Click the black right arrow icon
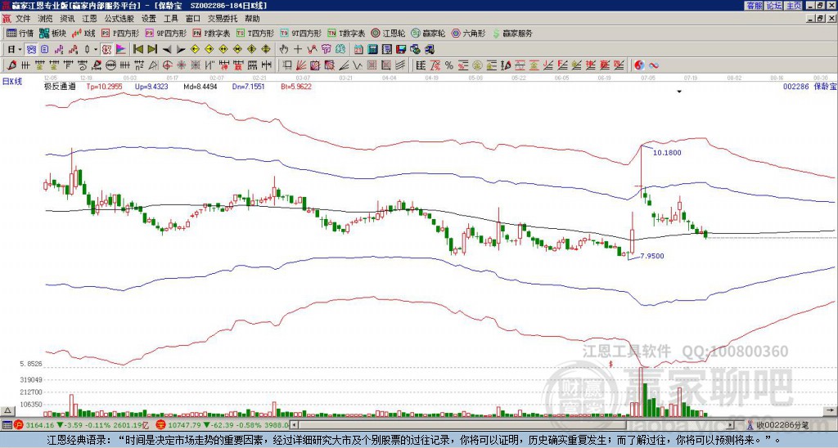This screenshot has width=838, height=448. coord(181,50)
